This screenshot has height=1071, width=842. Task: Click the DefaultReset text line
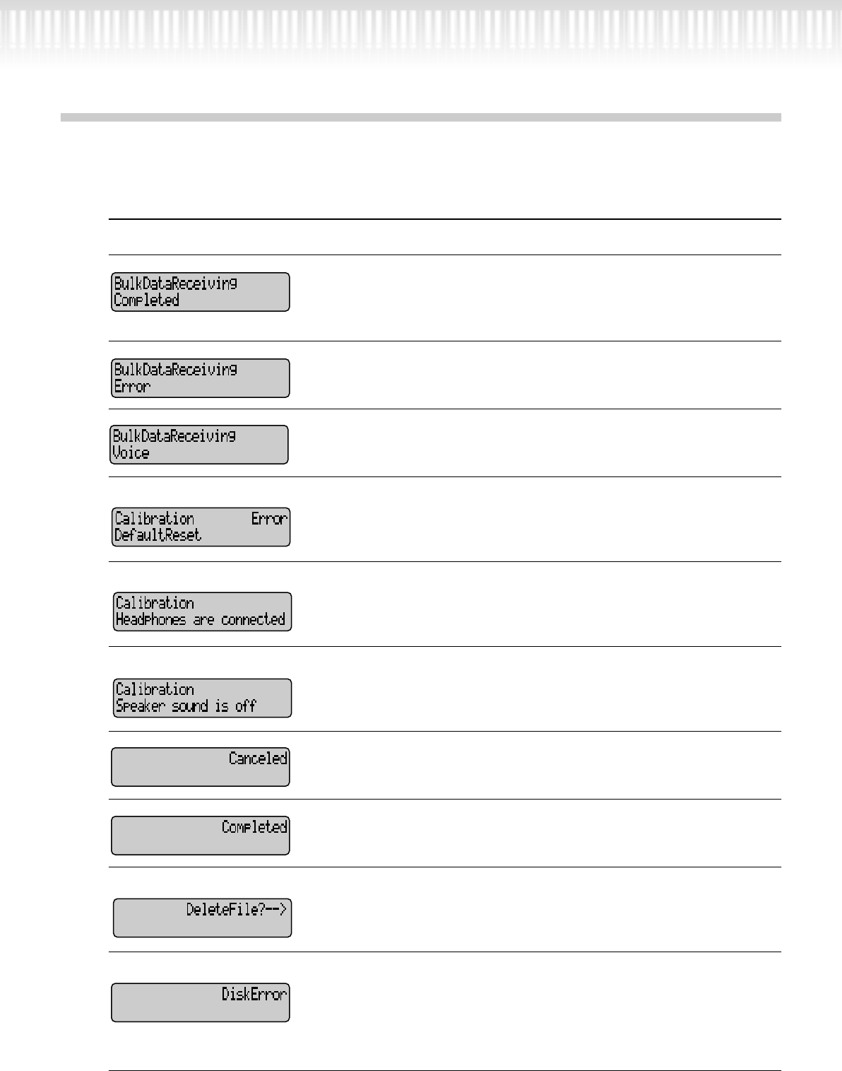click(x=158, y=535)
